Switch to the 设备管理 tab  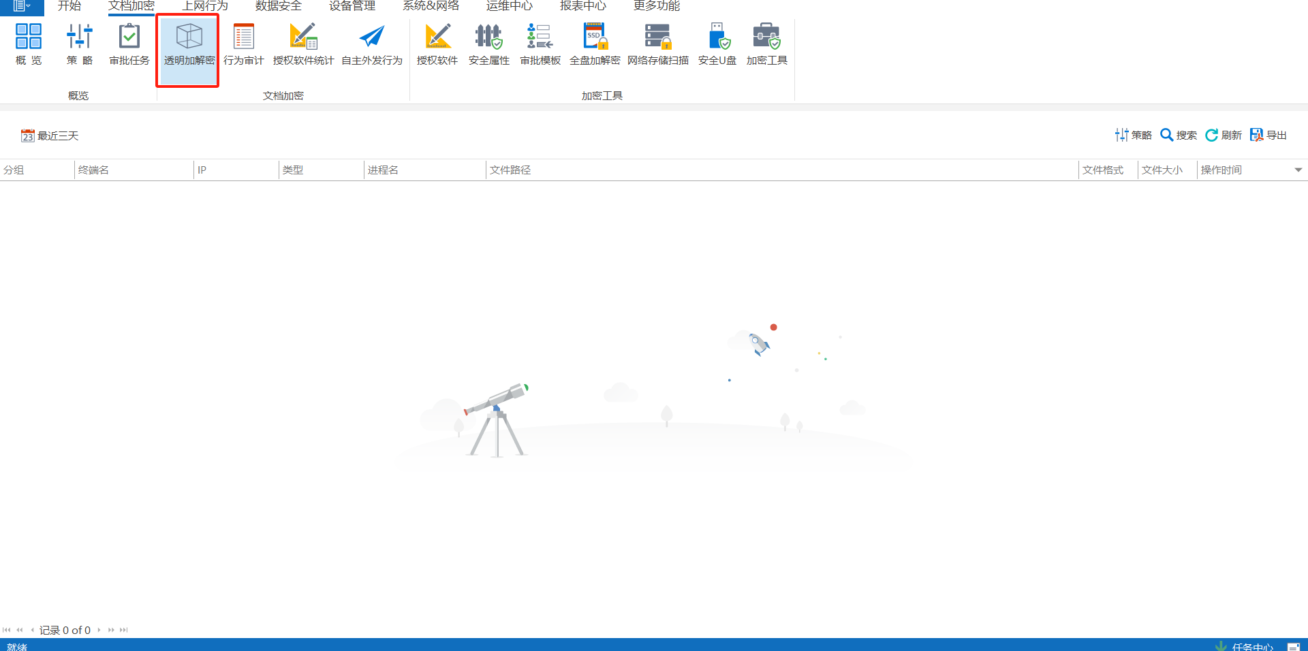pyautogui.click(x=352, y=6)
